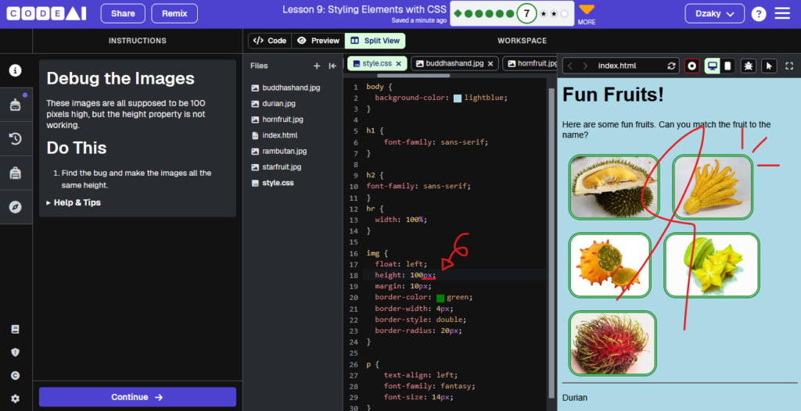Click the Continue button

(x=138, y=397)
